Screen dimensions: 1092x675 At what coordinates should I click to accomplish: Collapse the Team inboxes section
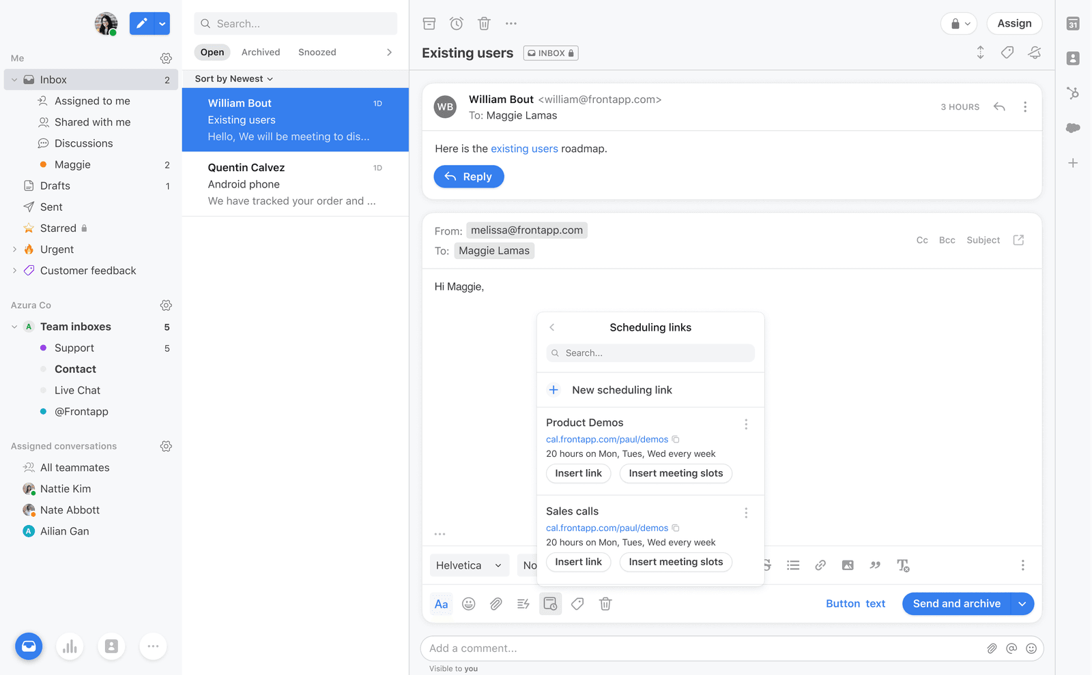(x=14, y=327)
